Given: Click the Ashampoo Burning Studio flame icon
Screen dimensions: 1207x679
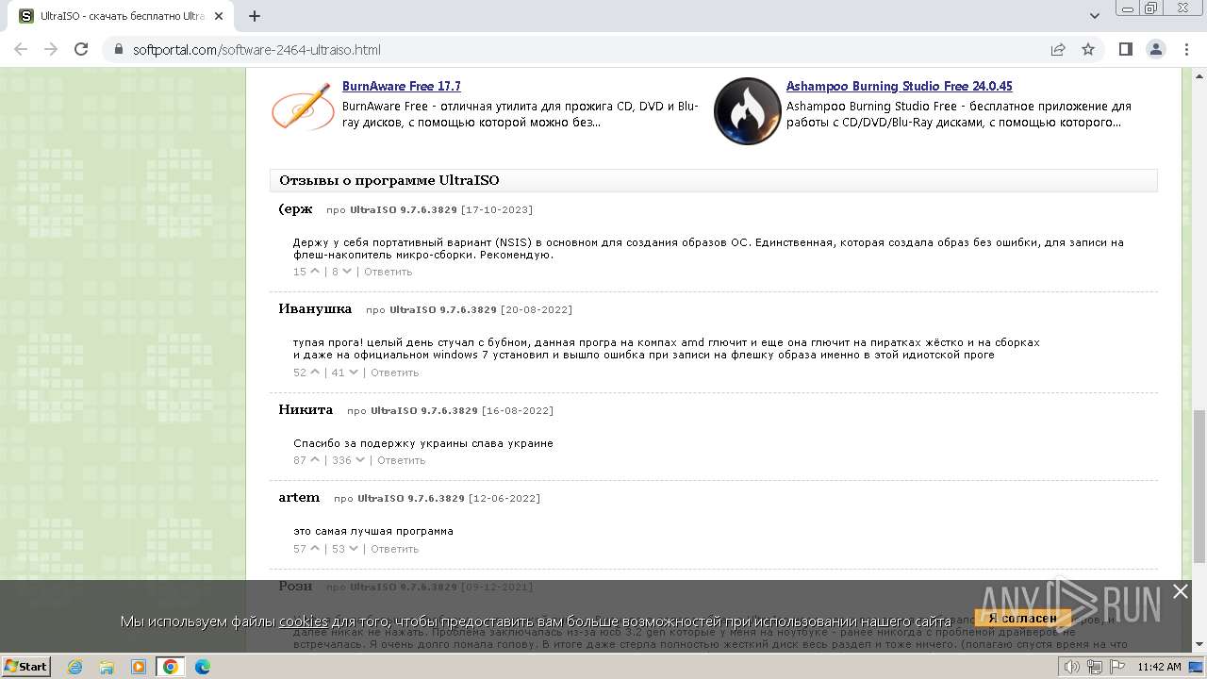Looking at the screenshot, I should click(747, 110).
